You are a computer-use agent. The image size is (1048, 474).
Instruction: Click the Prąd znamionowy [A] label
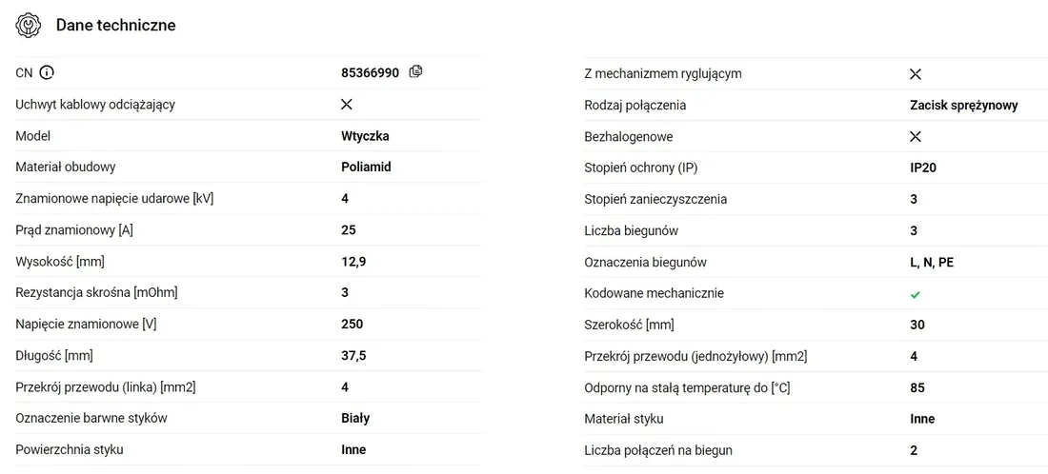(x=74, y=230)
